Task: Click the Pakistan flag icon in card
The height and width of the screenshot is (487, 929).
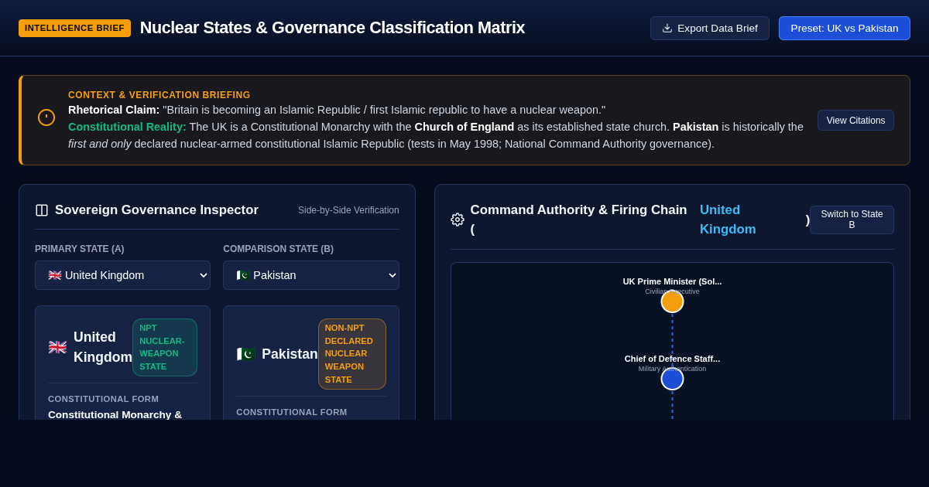Action: point(246,354)
